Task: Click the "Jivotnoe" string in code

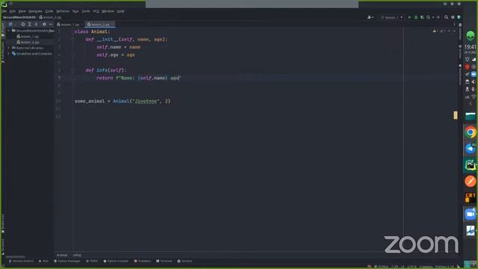Action: [146, 102]
